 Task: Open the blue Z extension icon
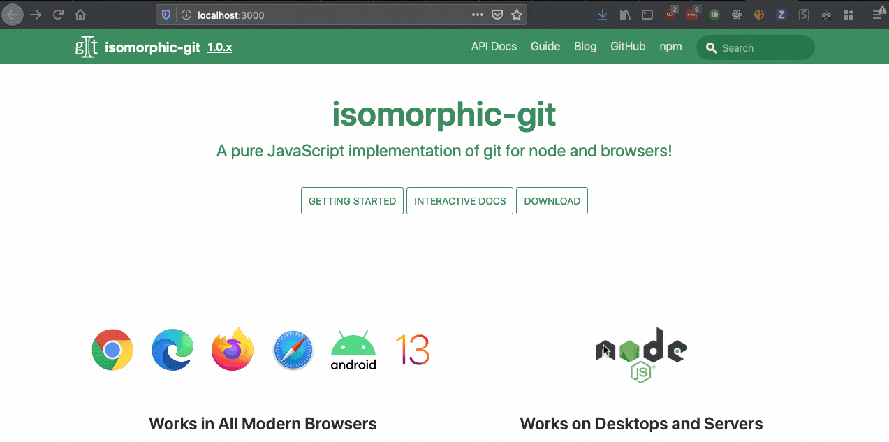coord(781,14)
